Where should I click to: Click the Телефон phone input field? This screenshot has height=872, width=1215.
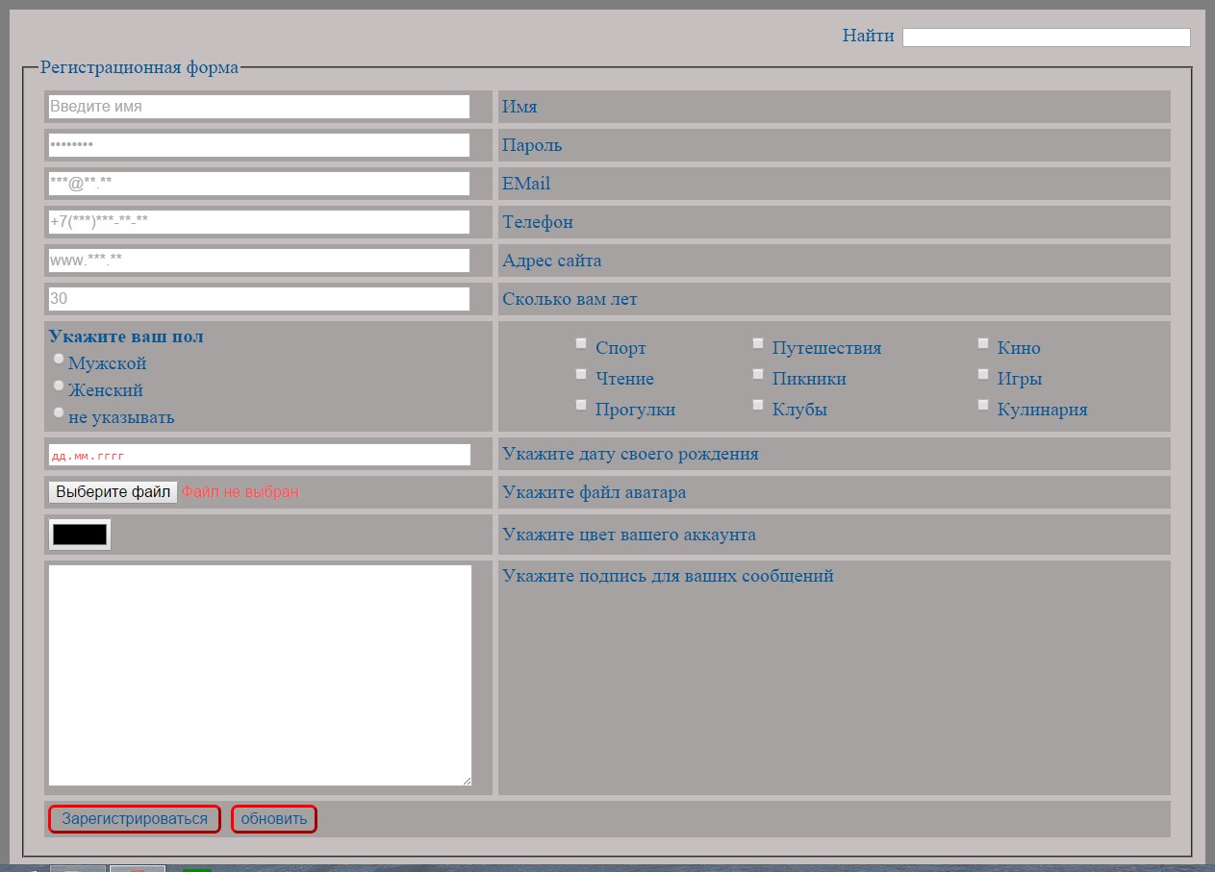(x=259, y=222)
